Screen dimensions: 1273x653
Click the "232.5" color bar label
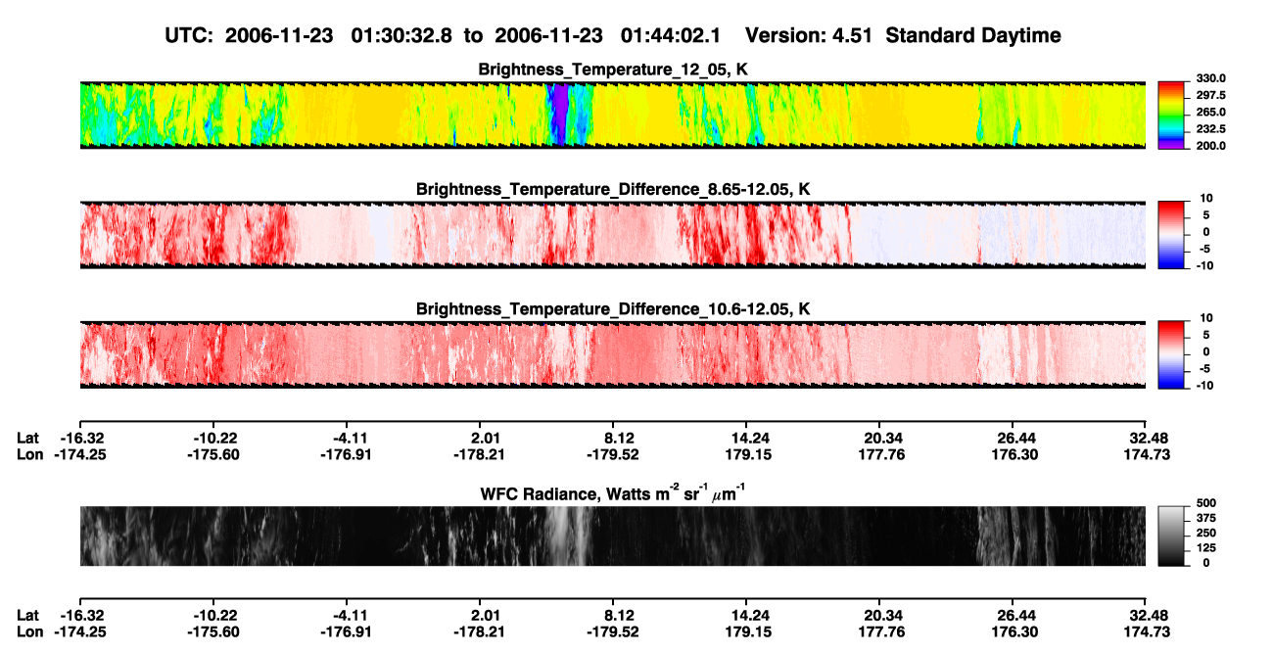[1211, 128]
